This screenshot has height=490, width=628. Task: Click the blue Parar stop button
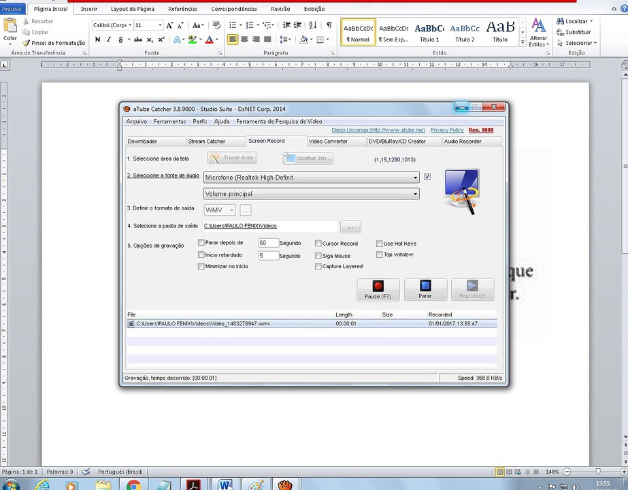[x=425, y=290]
